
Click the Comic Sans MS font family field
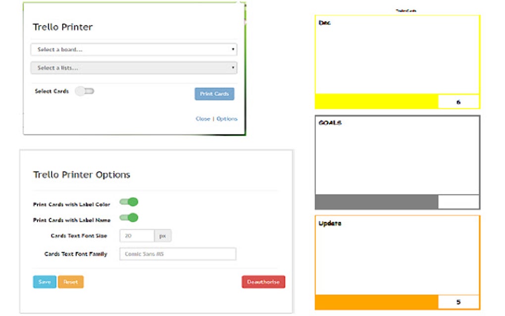click(x=177, y=254)
